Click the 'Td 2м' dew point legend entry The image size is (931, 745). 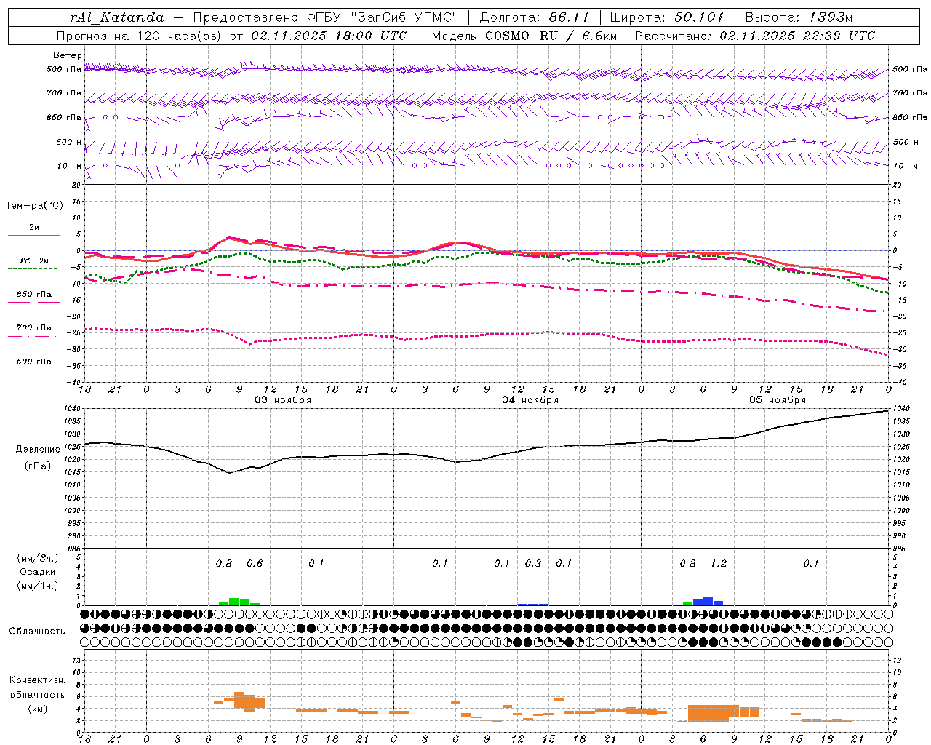tap(34, 260)
